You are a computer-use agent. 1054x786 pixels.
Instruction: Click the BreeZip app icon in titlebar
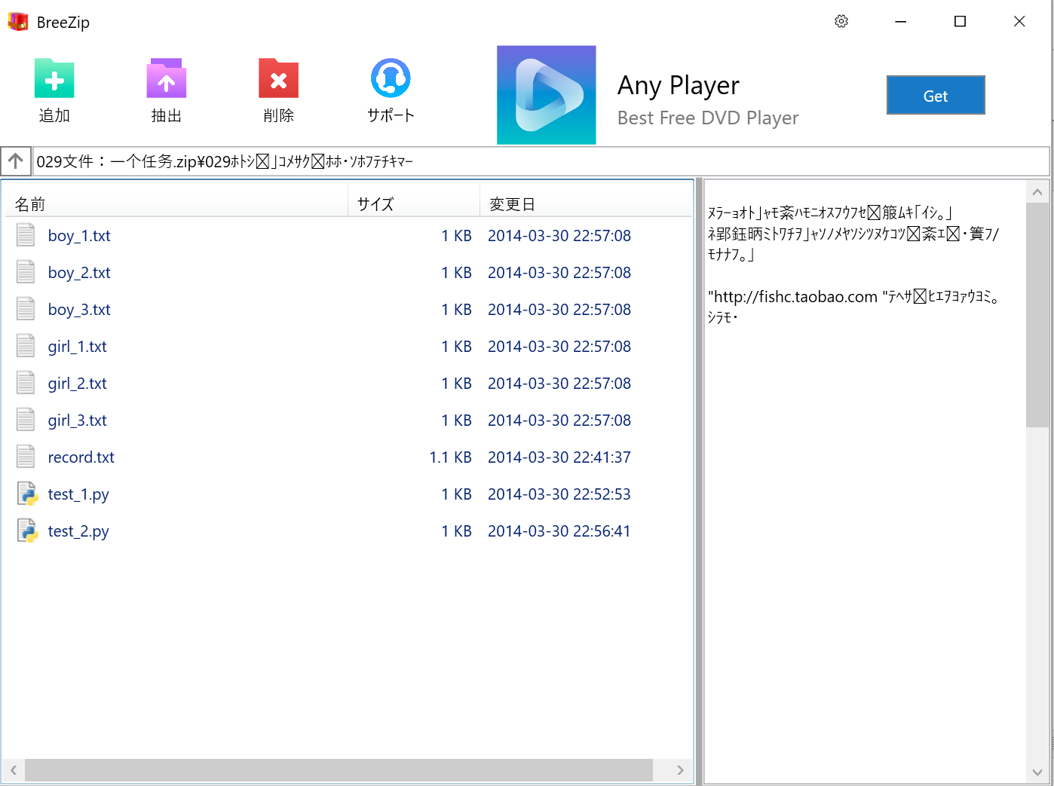click(18, 22)
